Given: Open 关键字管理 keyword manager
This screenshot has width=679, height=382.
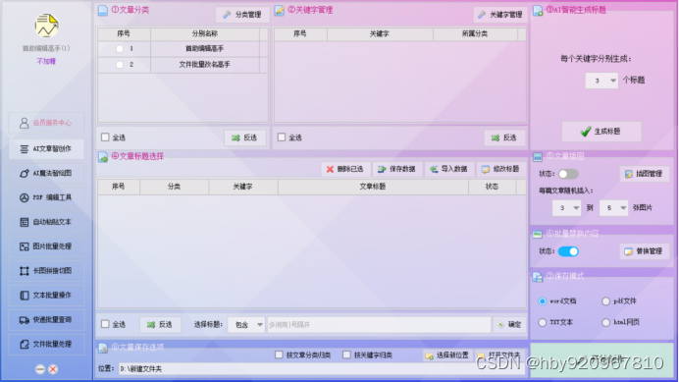Looking at the screenshot, I should (500, 15).
